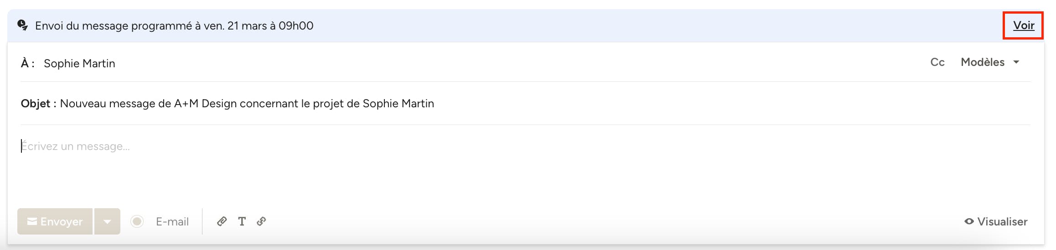
Task: Click the envelope icon on Envoyer button
Action: click(x=32, y=221)
